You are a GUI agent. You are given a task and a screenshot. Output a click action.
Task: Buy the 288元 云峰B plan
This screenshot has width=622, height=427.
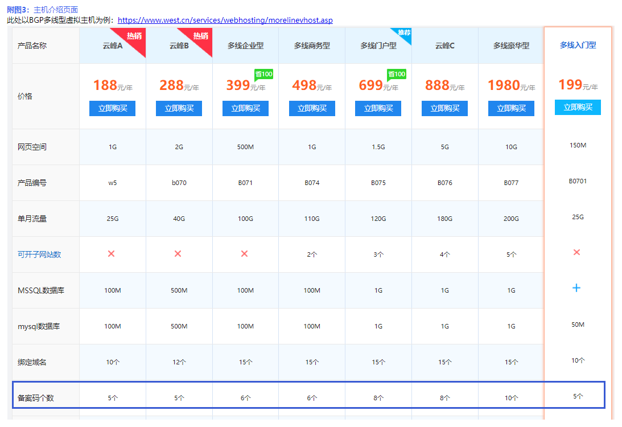pos(179,109)
